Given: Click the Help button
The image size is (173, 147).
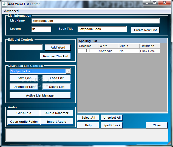Looking at the screenshot, I should [88, 125].
